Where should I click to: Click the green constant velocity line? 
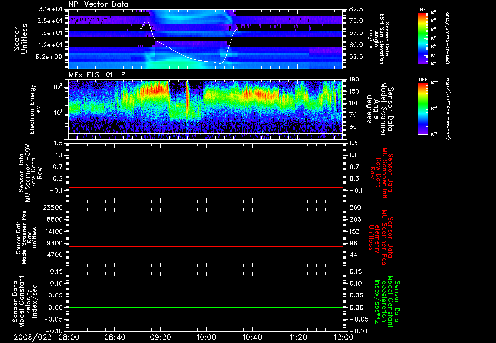206,308
